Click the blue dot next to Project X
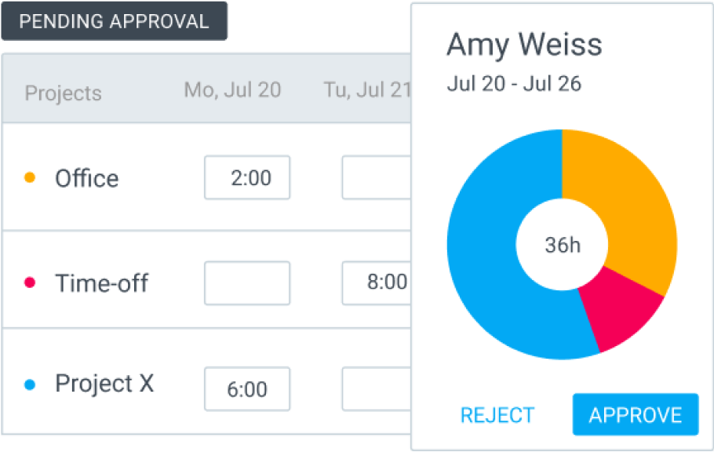The image size is (714, 452). [x=31, y=383]
